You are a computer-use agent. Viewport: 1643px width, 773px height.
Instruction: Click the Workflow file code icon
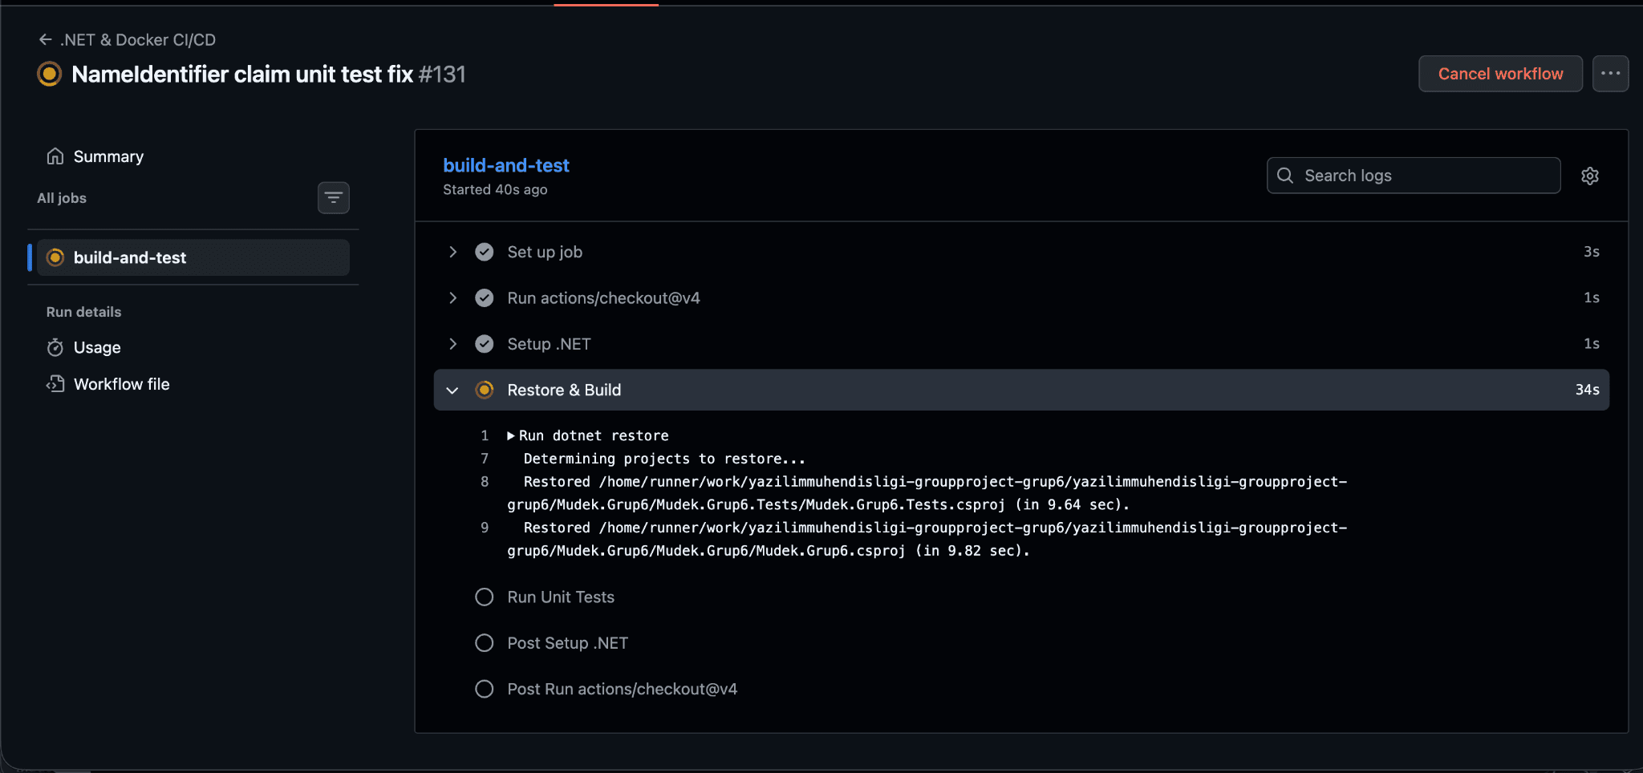click(55, 384)
